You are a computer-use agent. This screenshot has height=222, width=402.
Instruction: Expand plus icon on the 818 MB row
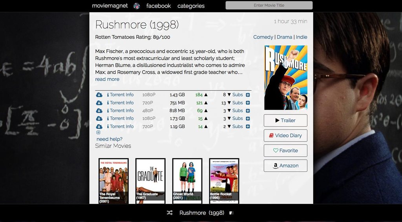(248, 111)
